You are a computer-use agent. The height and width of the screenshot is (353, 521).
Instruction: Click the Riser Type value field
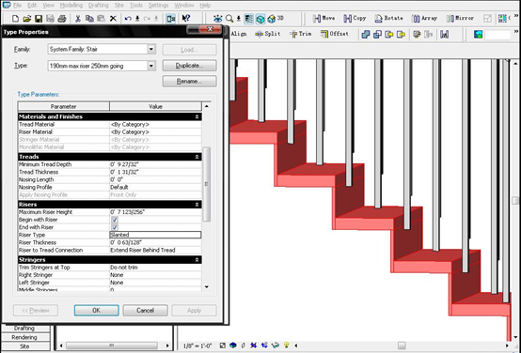point(155,235)
